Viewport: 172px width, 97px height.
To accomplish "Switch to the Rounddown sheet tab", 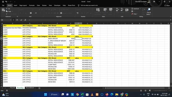I will [30, 88].
